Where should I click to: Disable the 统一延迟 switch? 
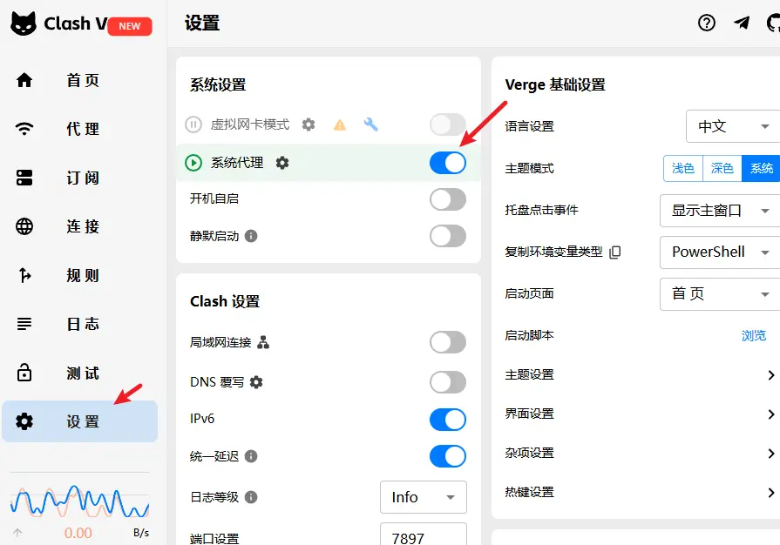pos(448,456)
